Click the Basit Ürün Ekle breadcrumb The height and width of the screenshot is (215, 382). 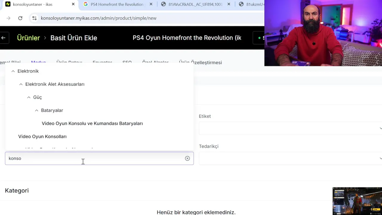[x=74, y=38]
